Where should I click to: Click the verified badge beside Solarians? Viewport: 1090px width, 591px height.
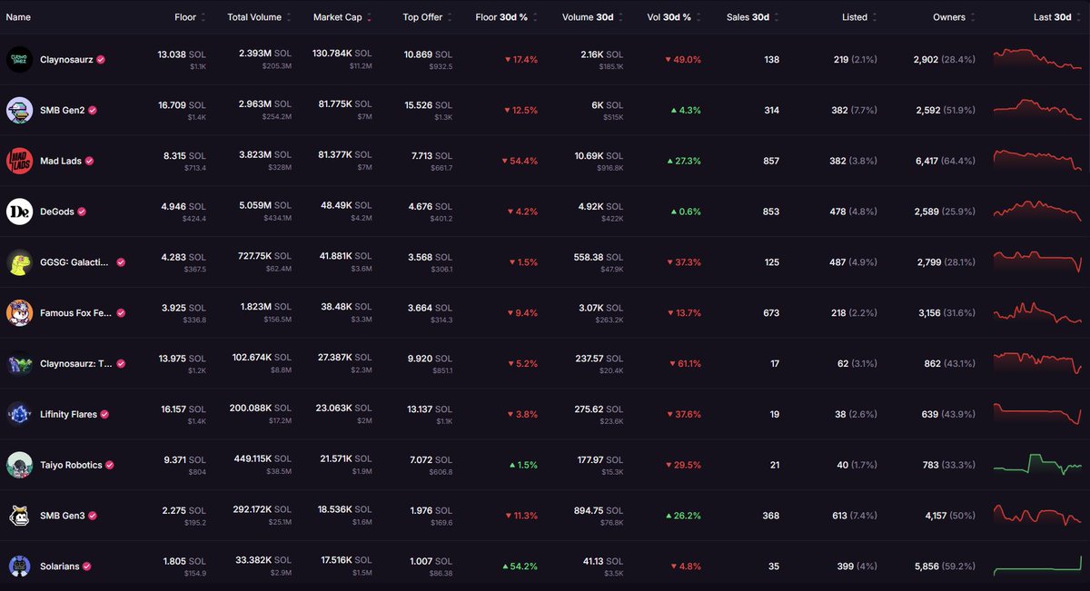pos(87,566)
